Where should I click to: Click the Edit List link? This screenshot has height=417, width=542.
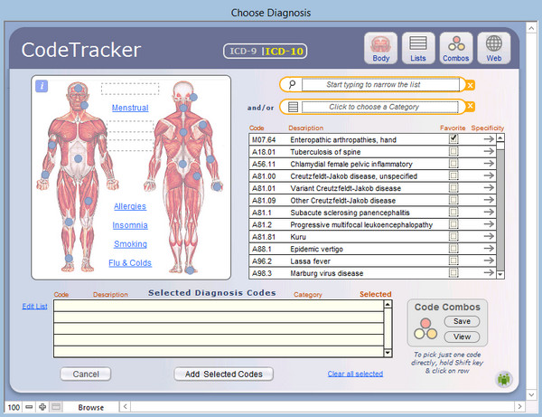[x=34, y=307]
